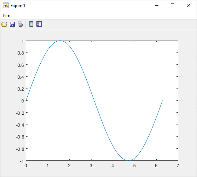
Task: Save the figure using floppy disk icon
Action: [12, 24]
